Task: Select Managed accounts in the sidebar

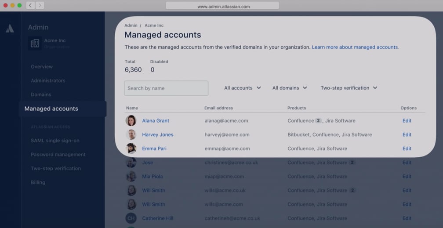Action: point(63,109)
